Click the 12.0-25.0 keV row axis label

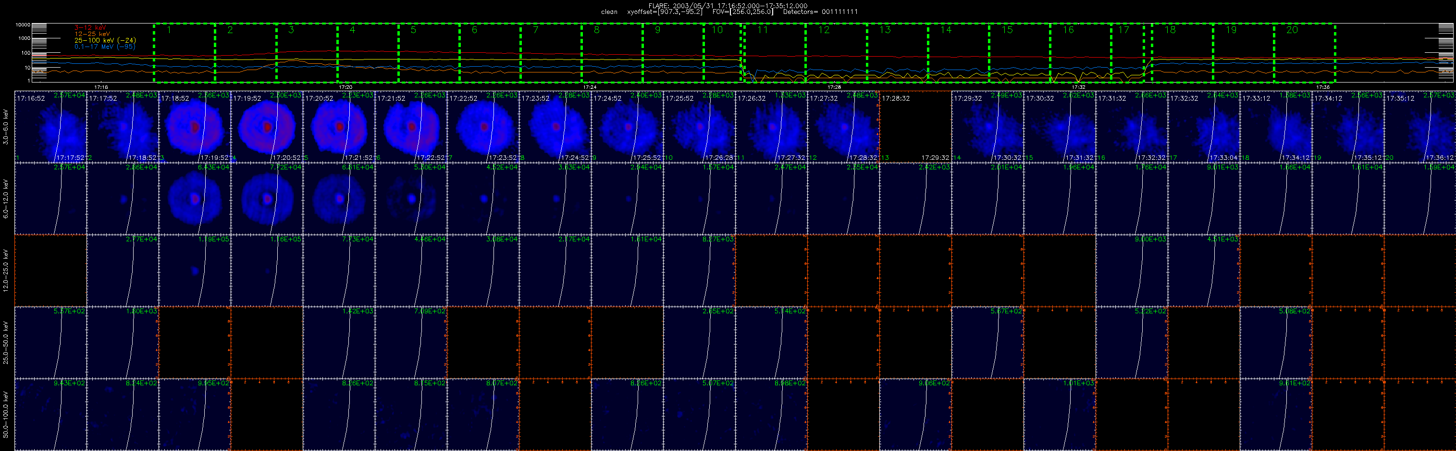coord(6,271)
